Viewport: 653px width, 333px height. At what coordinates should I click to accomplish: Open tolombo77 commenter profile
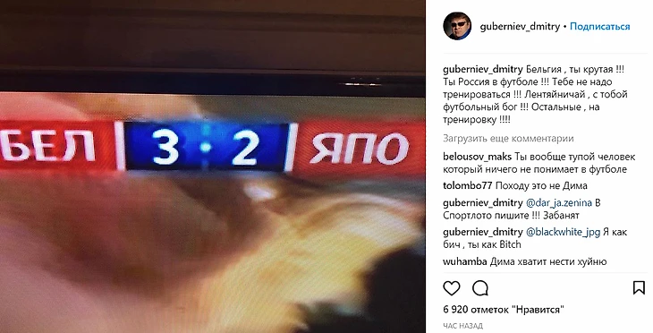(468, 186)
